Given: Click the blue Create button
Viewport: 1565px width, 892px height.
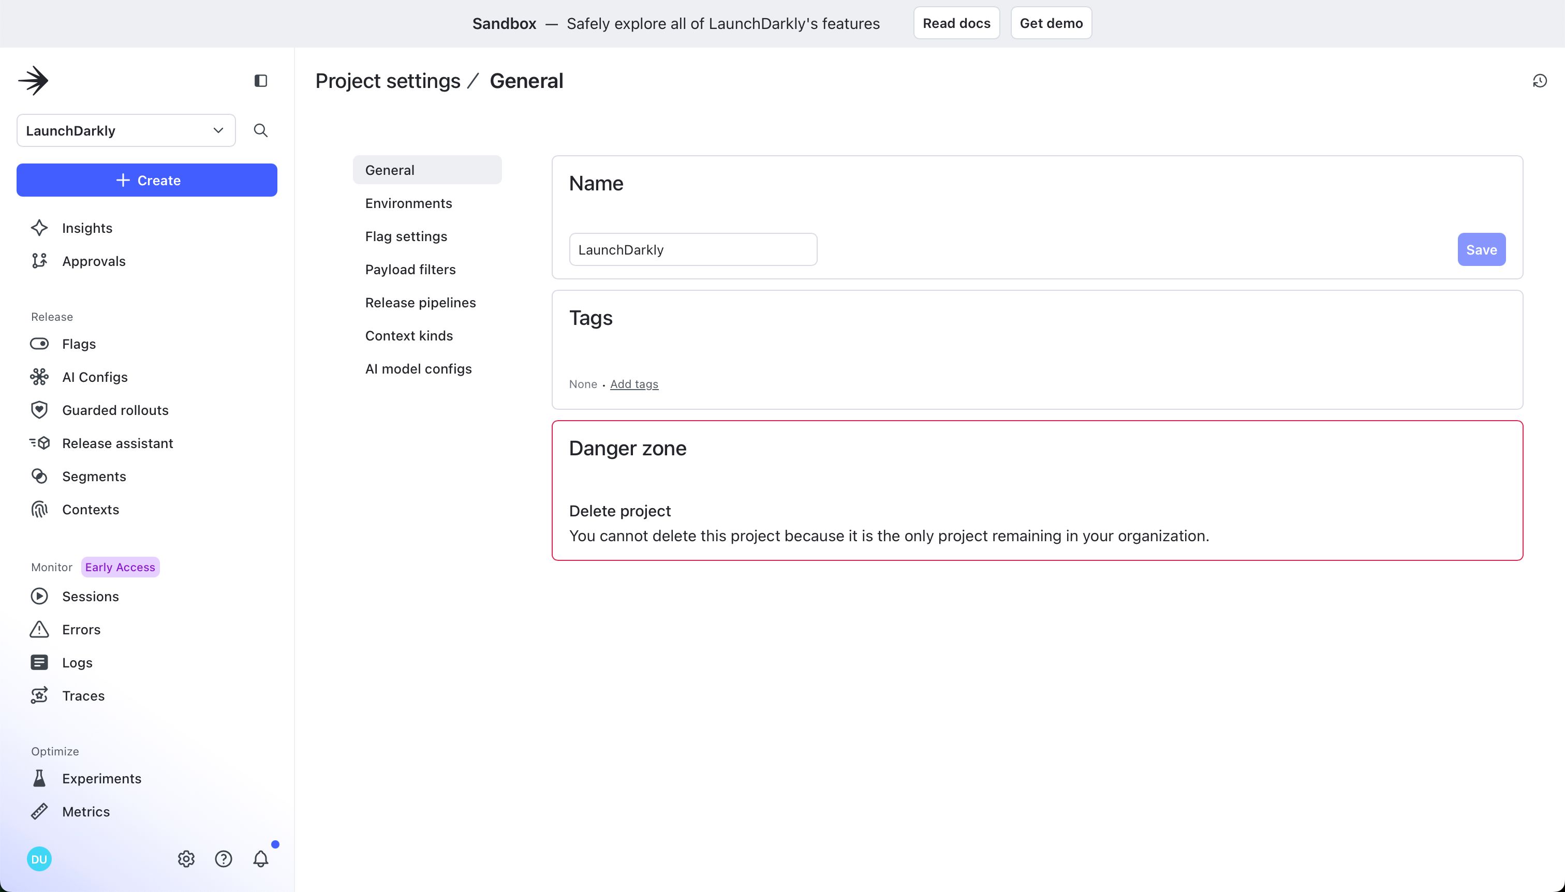Looking at the screenshot, I should pos(147,180).
